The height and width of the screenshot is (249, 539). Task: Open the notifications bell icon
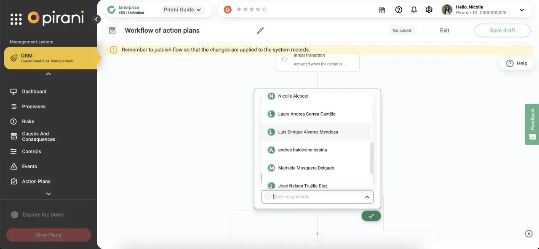[414, 10]
